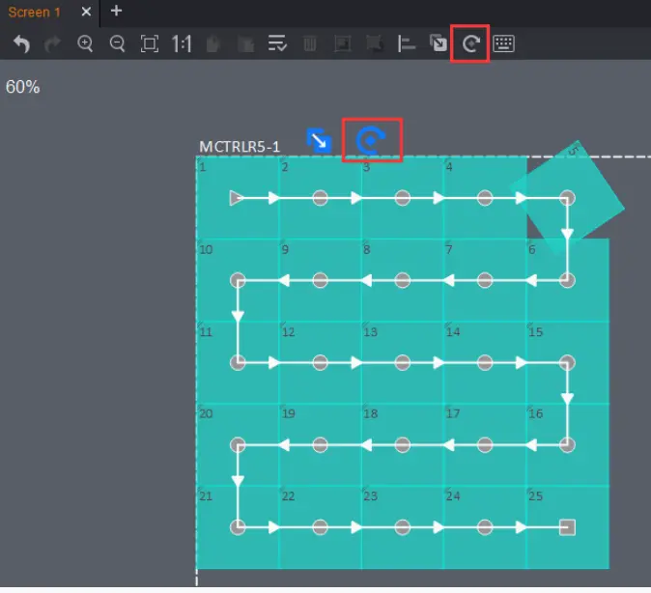
Task: Click the toolbar Rotate icon
Action: tap(470, 43)
